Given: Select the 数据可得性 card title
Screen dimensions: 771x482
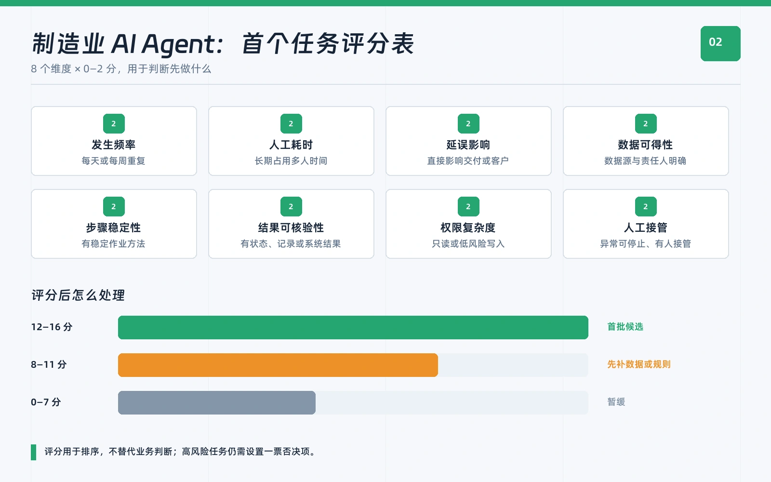Looking at the screenshot, I should coord(646,145).
